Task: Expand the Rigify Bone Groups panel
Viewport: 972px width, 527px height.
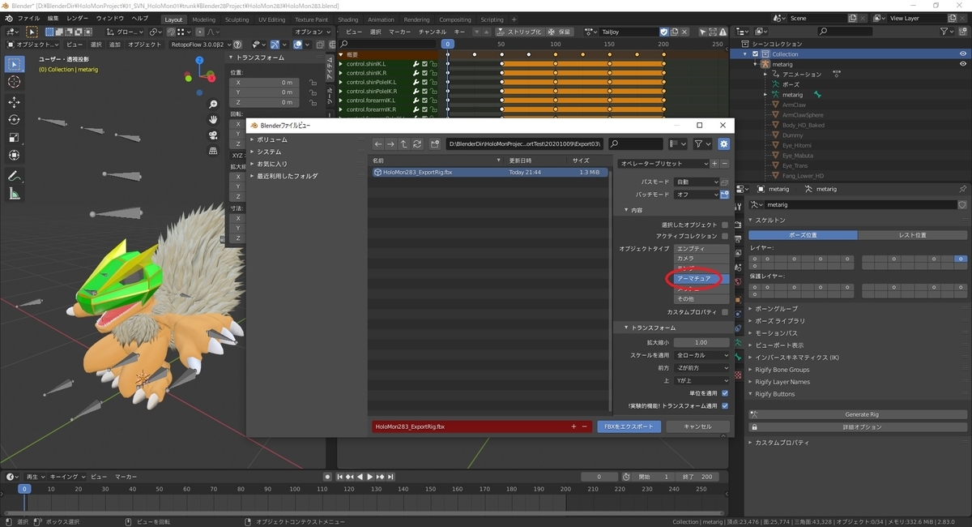Action: pyautogui.click(x=782, y=370)
